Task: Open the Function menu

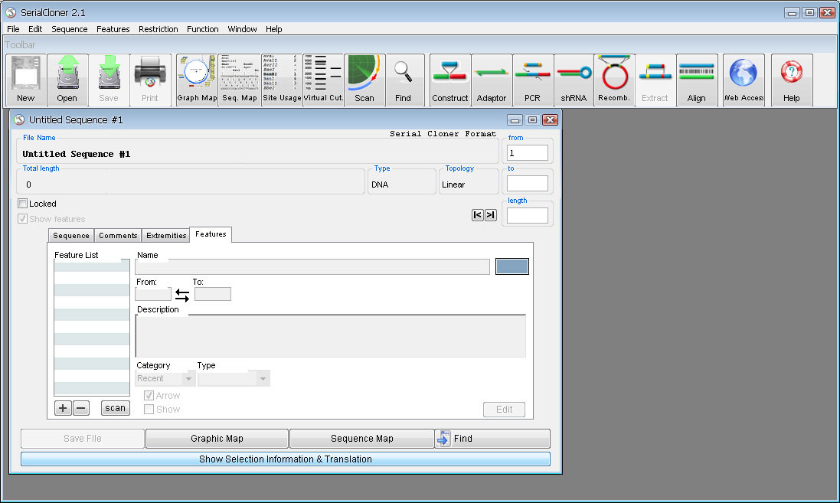Action: click(x=202, y=29)
